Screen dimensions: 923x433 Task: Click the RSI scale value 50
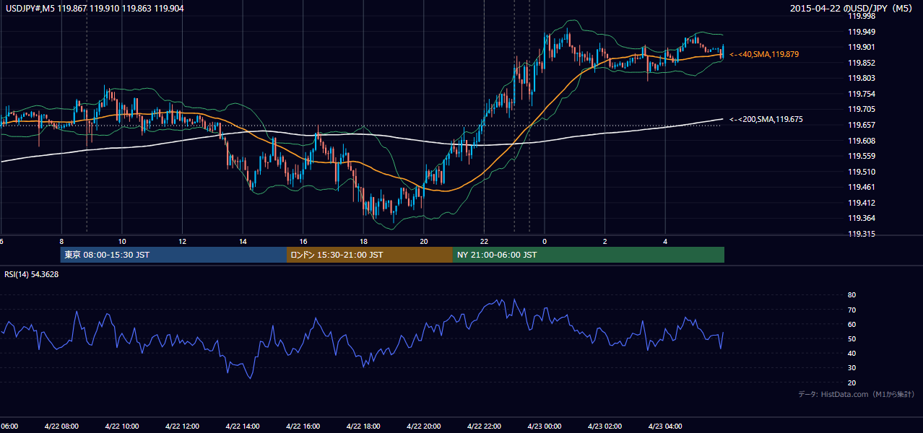[x=851, y=338]
